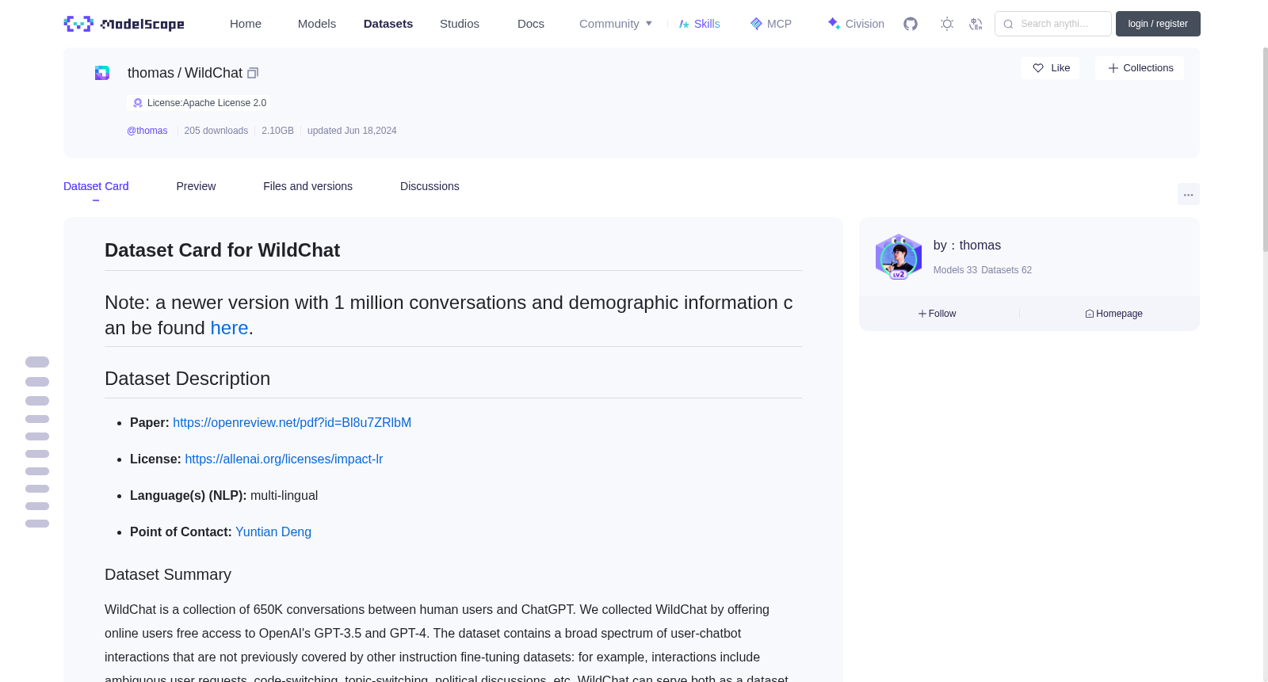Like the WildChat dataset

(x=1050, y=68)
